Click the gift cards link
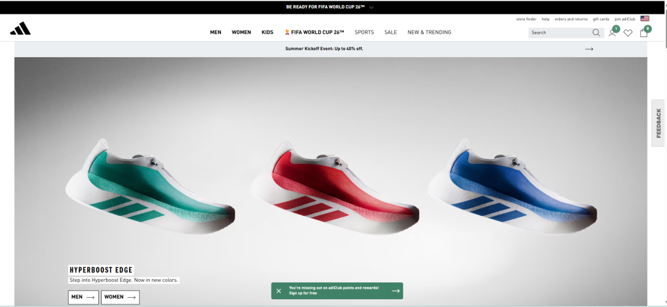Screen dimensions: 667x307 [x=601, y=19]
